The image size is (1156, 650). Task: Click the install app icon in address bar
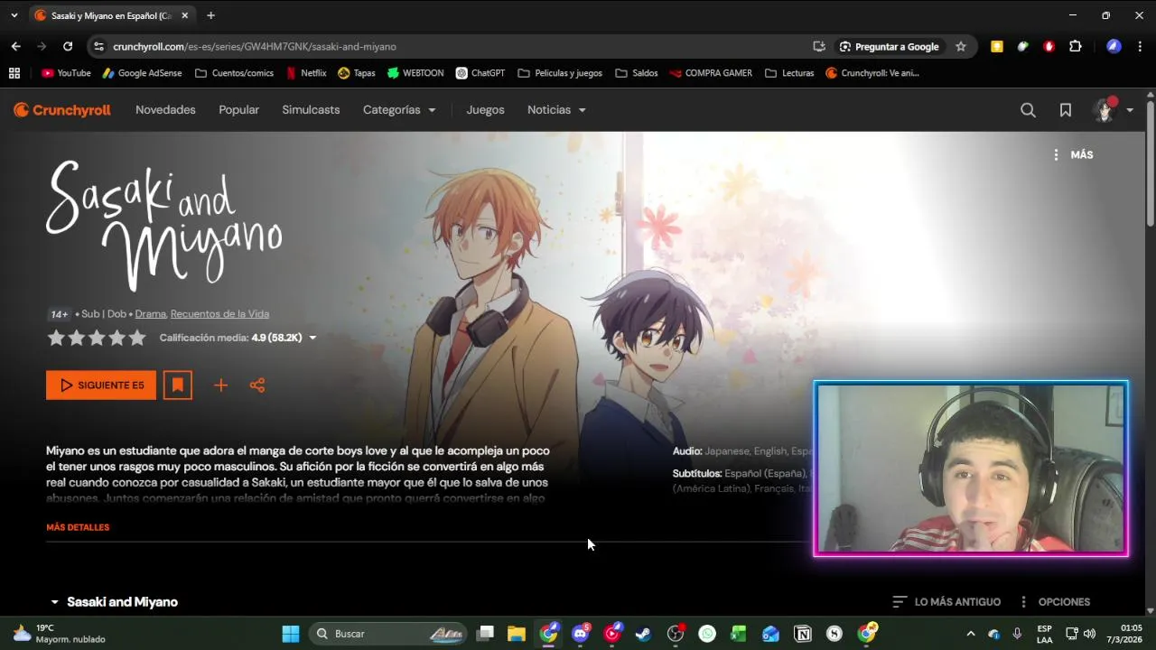(819, 46)
